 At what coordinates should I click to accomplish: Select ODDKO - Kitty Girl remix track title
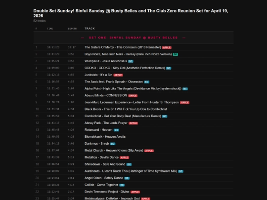(125, 68)
